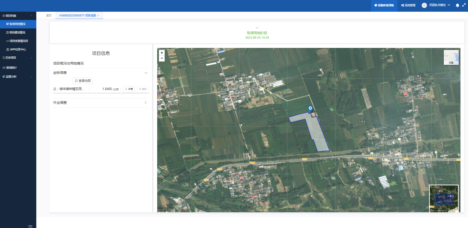Switch to the 首页 tab
This screenshot has width=468, height=228.
[49, 15]
